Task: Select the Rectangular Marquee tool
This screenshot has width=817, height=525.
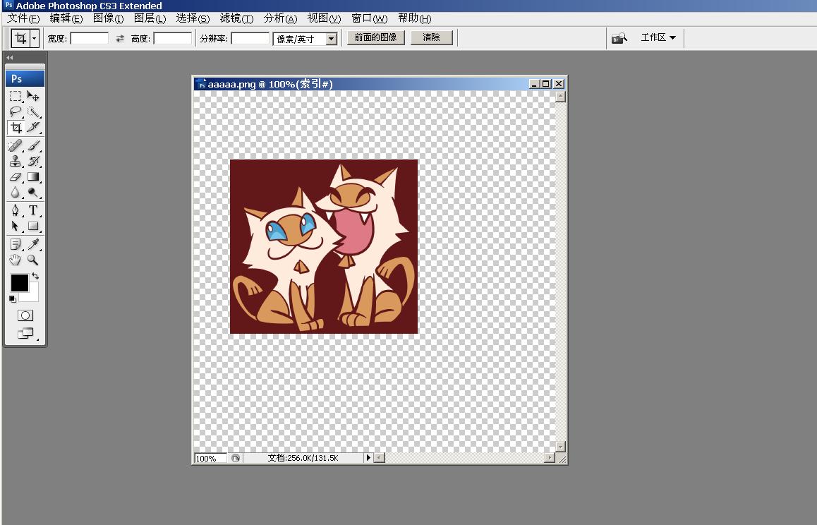Action: [15, 96]
